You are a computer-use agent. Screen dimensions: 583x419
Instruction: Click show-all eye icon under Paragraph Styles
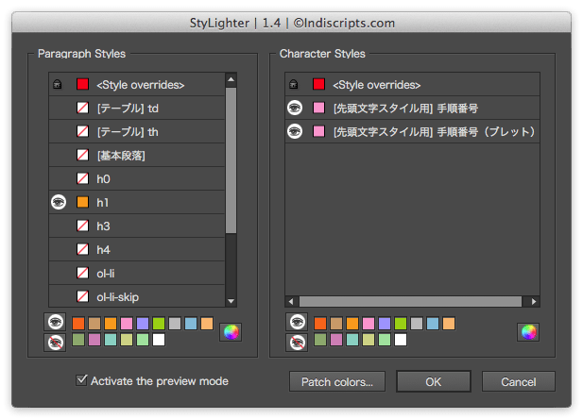tap(55, 322)
